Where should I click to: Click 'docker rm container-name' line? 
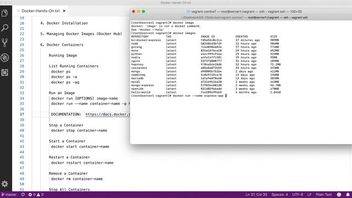pyautogui.click(x=77, y=179)
